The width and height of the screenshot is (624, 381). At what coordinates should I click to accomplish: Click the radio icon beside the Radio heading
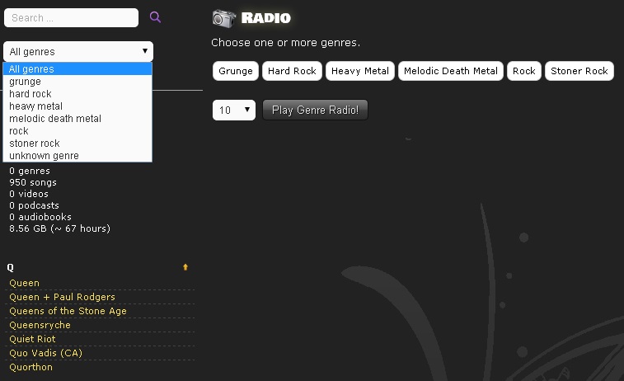coord(223,18)
